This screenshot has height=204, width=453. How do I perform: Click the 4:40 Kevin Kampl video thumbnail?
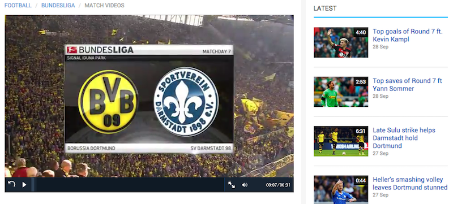pyautogui.click(x=341, y=42)
